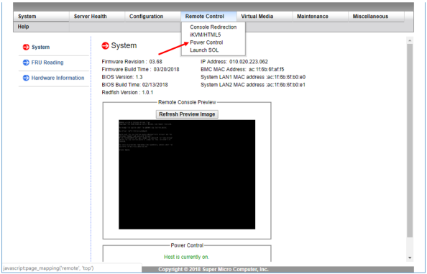Select Firmware Revision value 03.68
The height and width of the screenshot is (274, 427).
click(156, 62)
